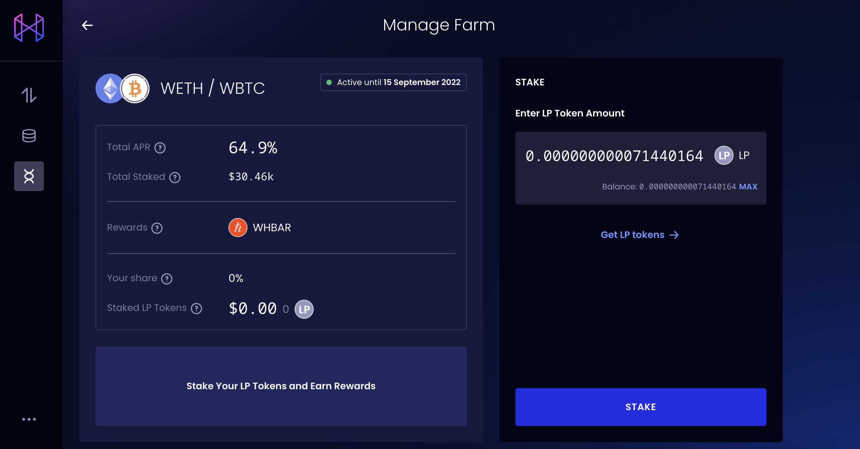
Task: Click the LP token icon in the input
Action: (724, 155)
